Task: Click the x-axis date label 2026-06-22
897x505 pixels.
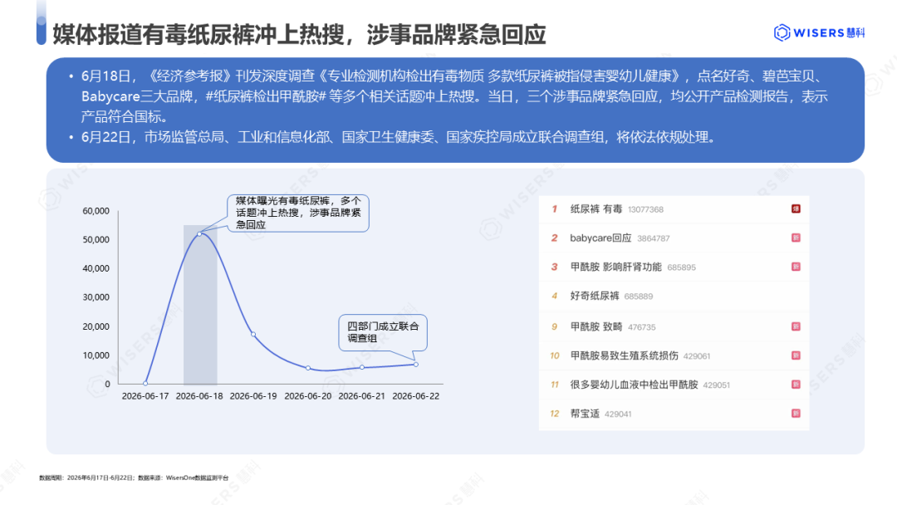Action: click(x=416, y=395)
